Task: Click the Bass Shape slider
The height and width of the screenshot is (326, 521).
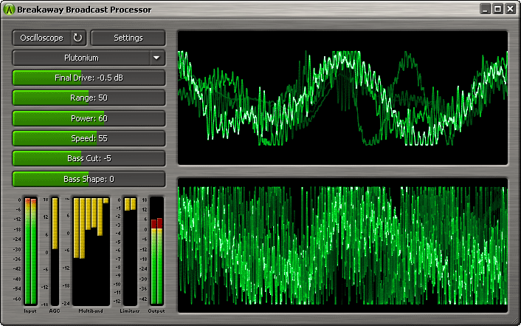Action: pos(89,179)
